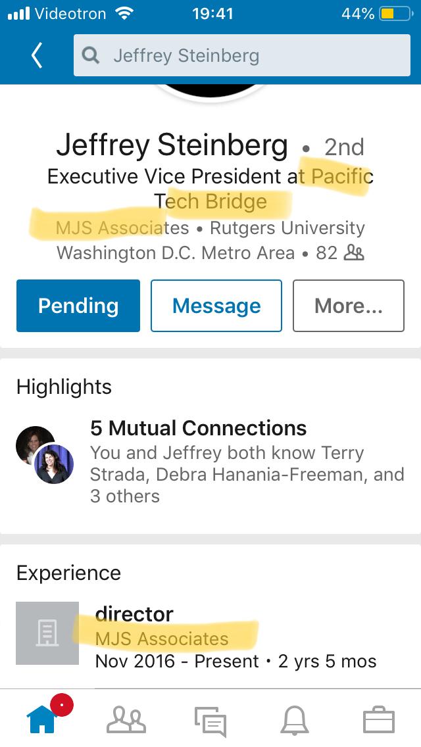Open MJS Associates under director experience
Screen dimensions: 421x747
[162, 639]
